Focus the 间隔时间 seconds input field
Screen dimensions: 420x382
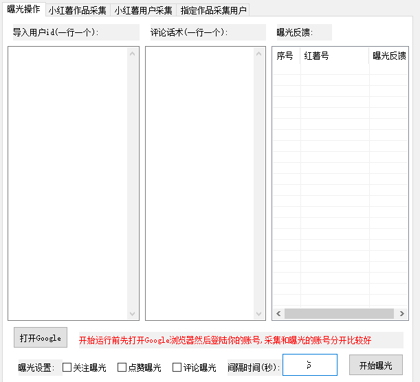(309, 365)
